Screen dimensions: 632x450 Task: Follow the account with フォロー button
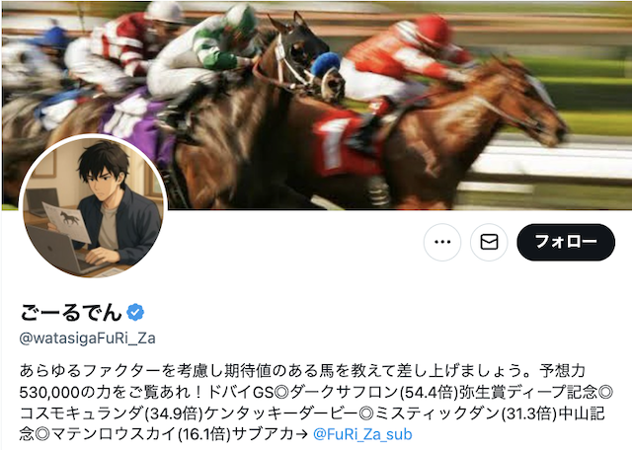(x=566, y=242)
